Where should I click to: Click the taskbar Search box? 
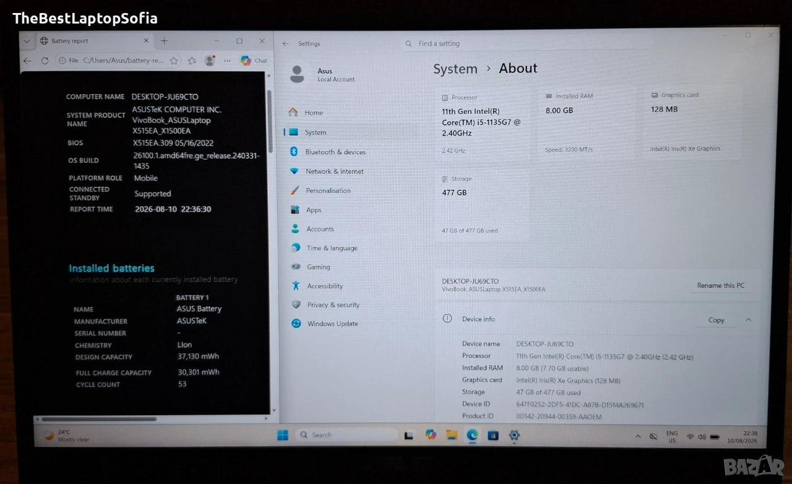346,435
